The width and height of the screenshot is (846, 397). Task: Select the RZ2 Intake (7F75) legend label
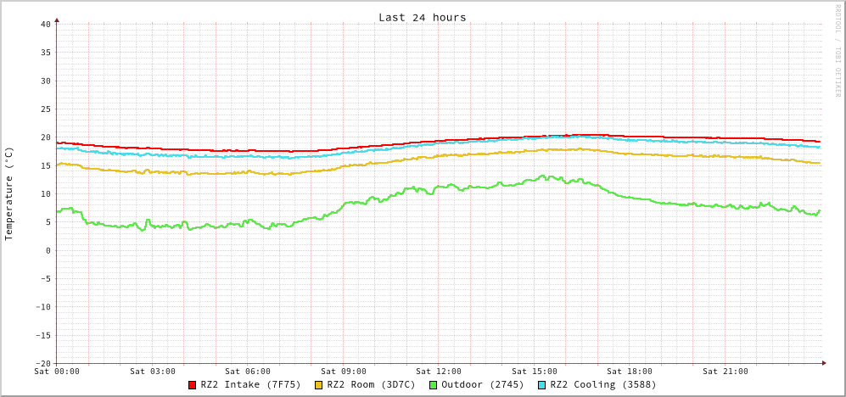pos(250,384)
